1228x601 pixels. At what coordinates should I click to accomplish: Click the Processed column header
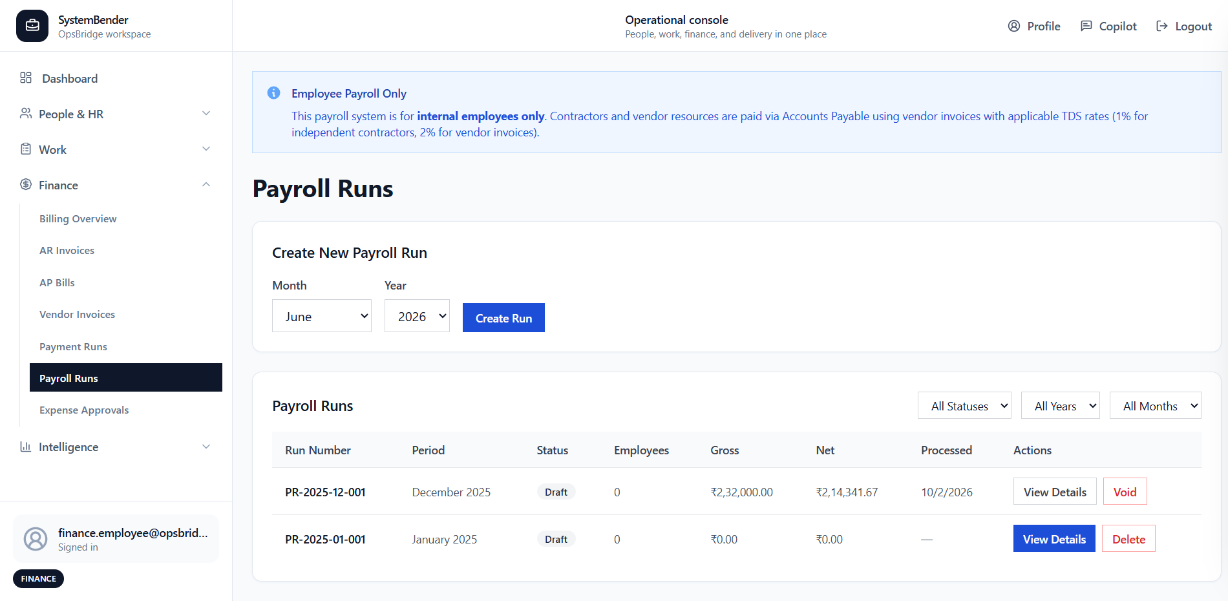[x=946, y=450]
